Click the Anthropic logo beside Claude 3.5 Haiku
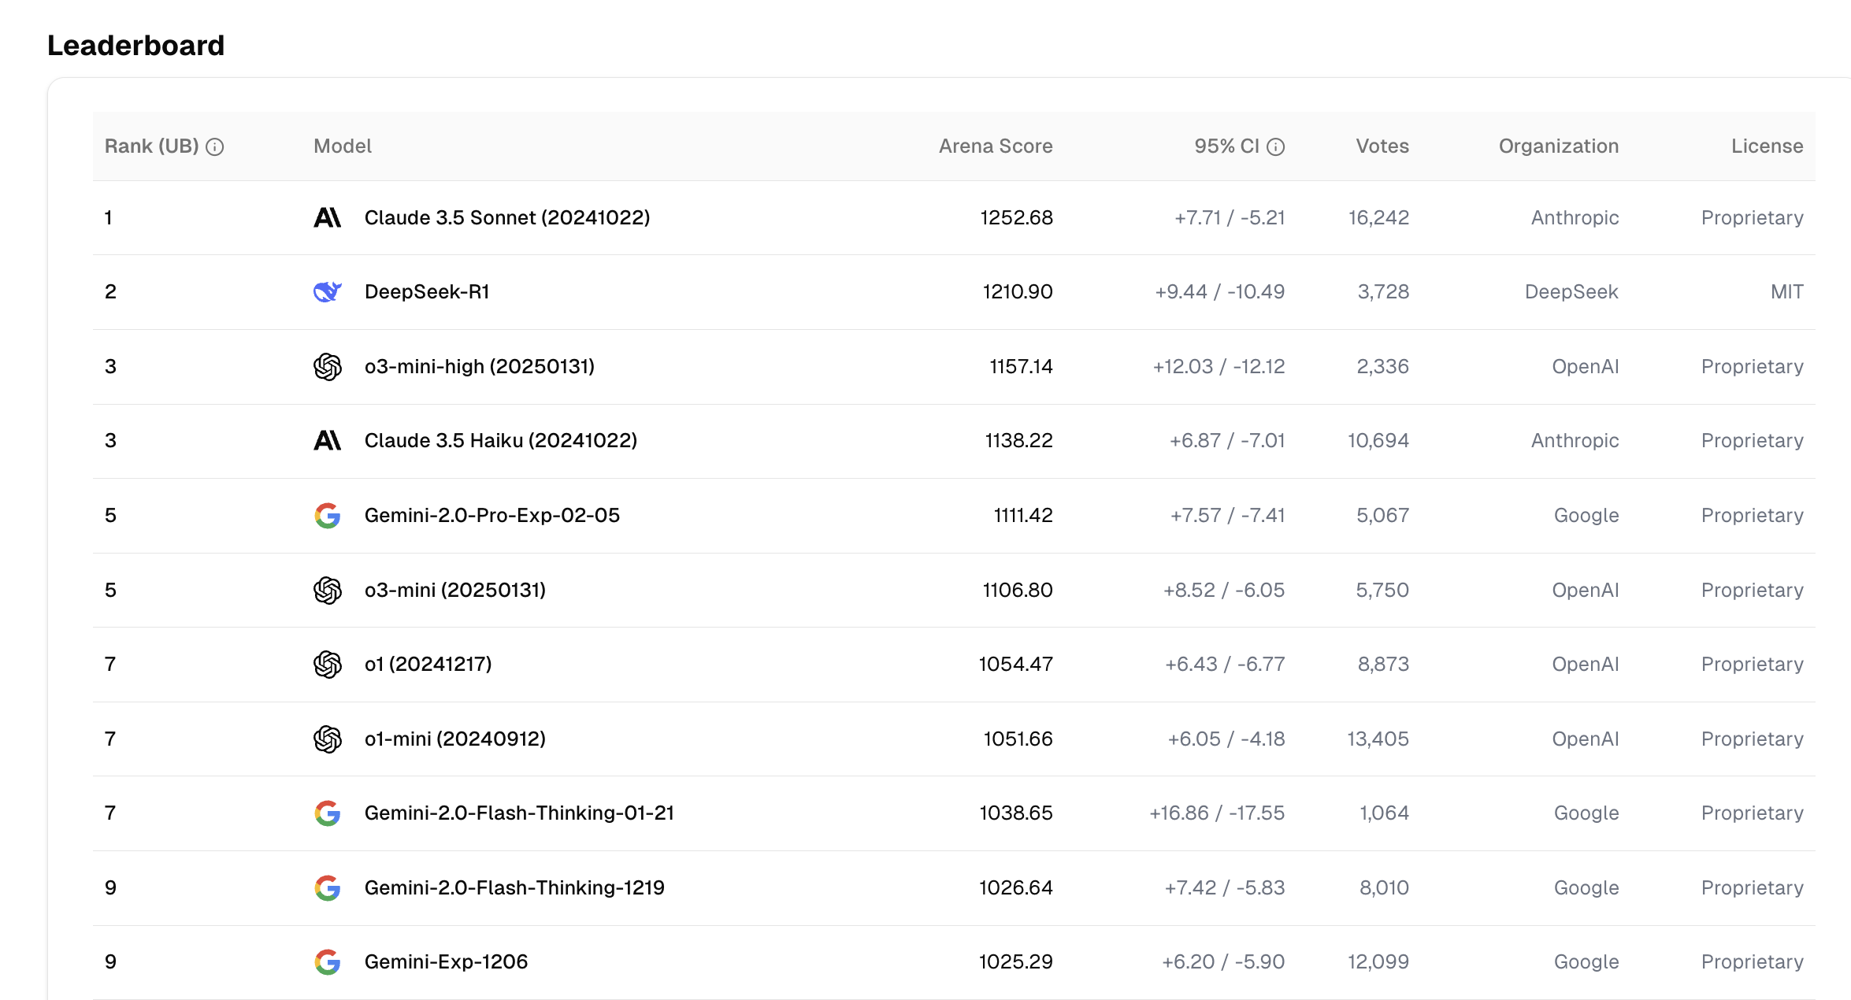This screenshot has width=1851, height=1000. pyautogui.click(x=328, y=440)
